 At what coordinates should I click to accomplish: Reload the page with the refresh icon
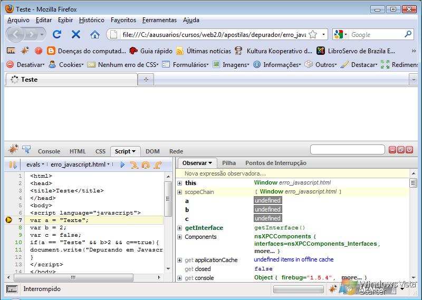pos(57,34)
